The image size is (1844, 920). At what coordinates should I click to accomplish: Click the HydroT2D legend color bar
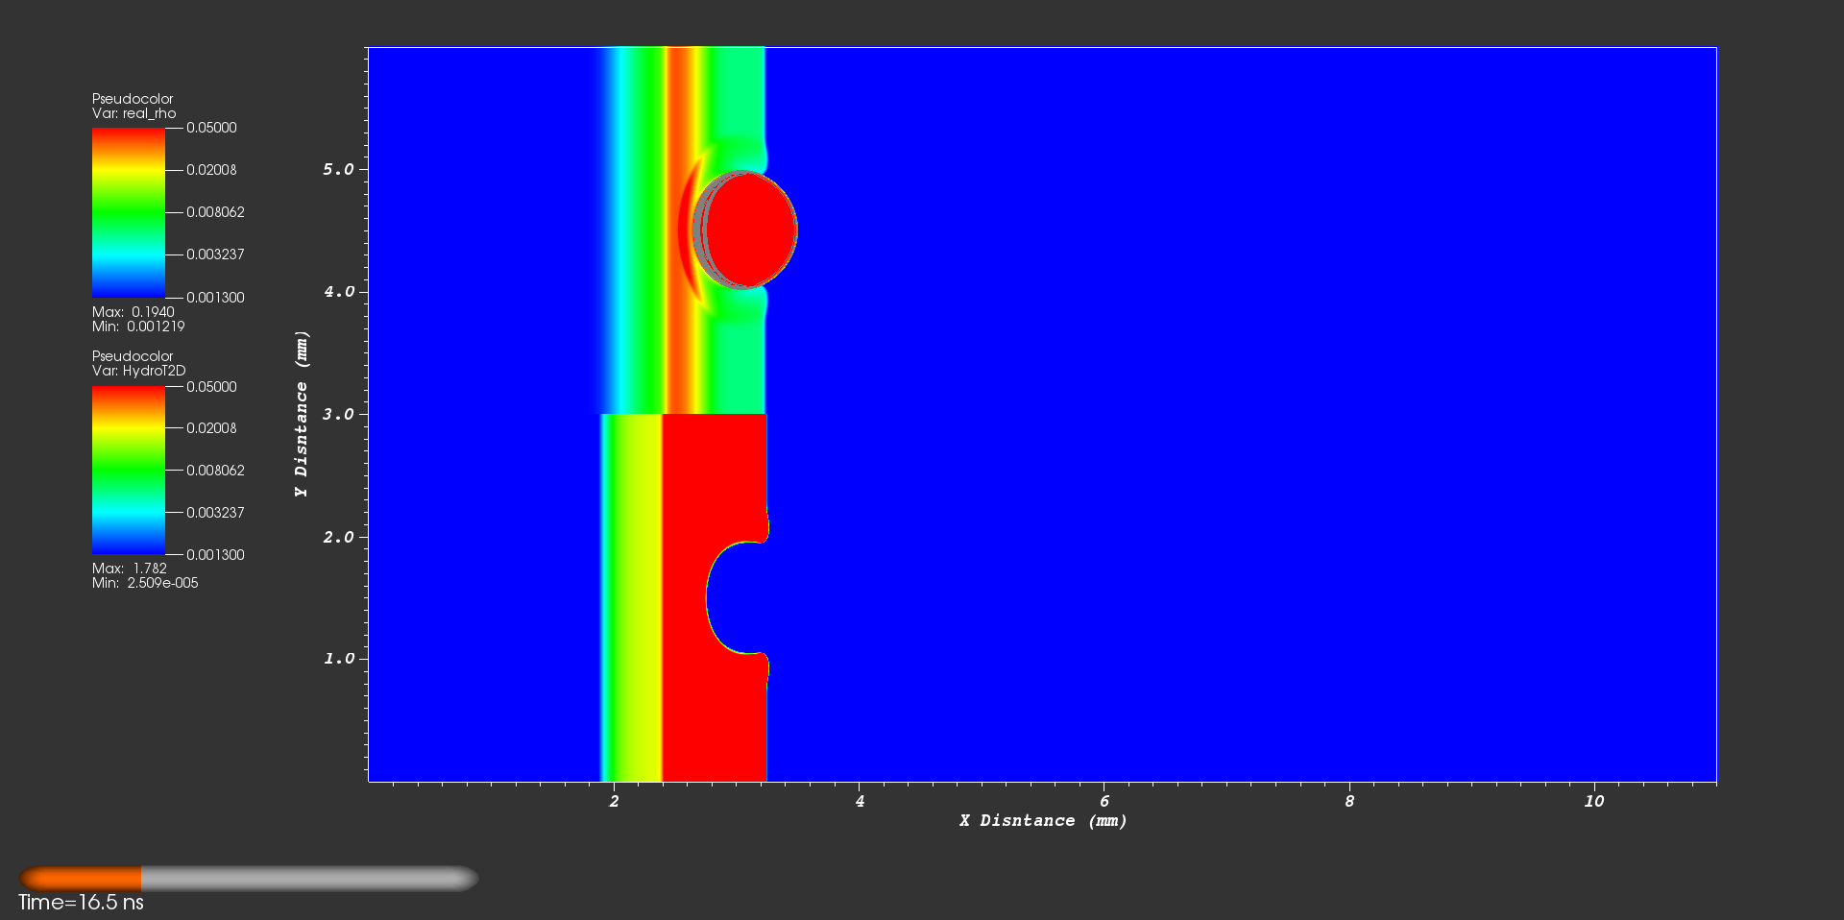[x=128, y=470]
